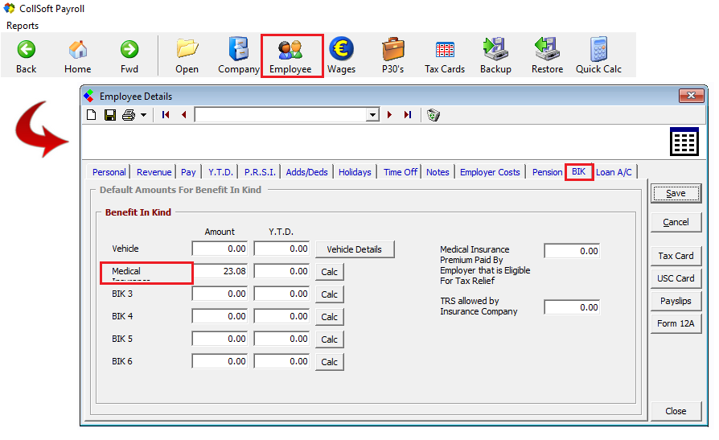Expand the employee selection combo box

point(372,115)
